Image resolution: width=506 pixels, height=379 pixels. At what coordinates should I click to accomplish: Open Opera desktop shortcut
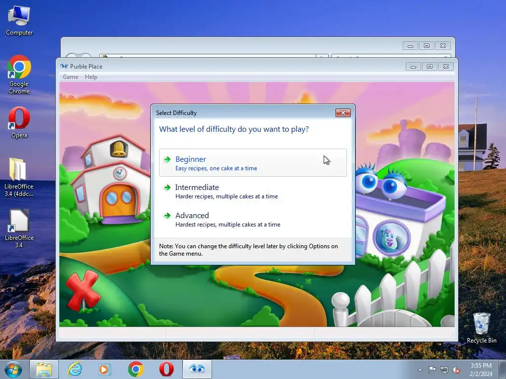coord(19,123)
